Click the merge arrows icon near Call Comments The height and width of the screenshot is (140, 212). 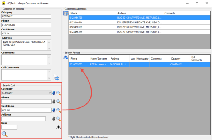56,77
